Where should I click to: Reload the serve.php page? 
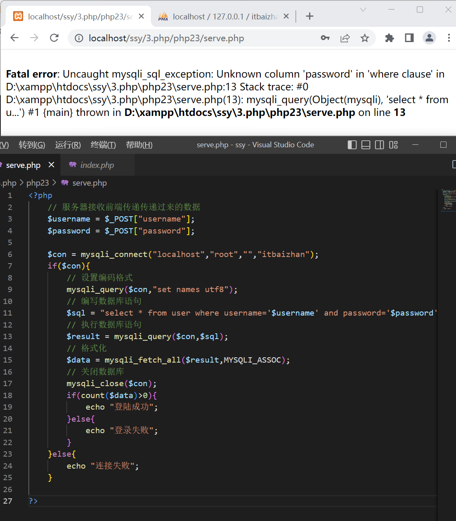[54, 38]
